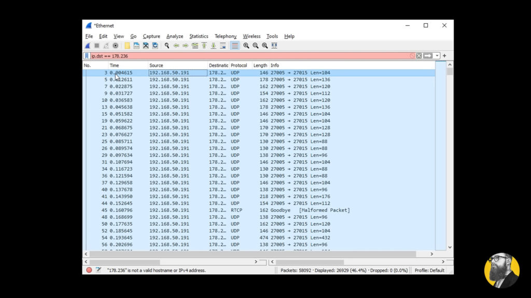Zoom in on packet list text
The height and width of the screenshot is (298, 531).
tap(246, 46)
